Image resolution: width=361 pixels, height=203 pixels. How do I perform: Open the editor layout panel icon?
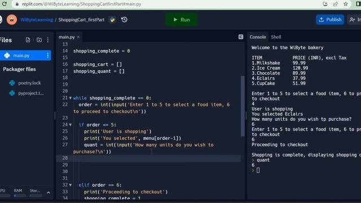241,37
